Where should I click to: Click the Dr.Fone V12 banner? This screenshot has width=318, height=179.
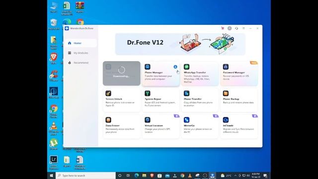(180, 44)
